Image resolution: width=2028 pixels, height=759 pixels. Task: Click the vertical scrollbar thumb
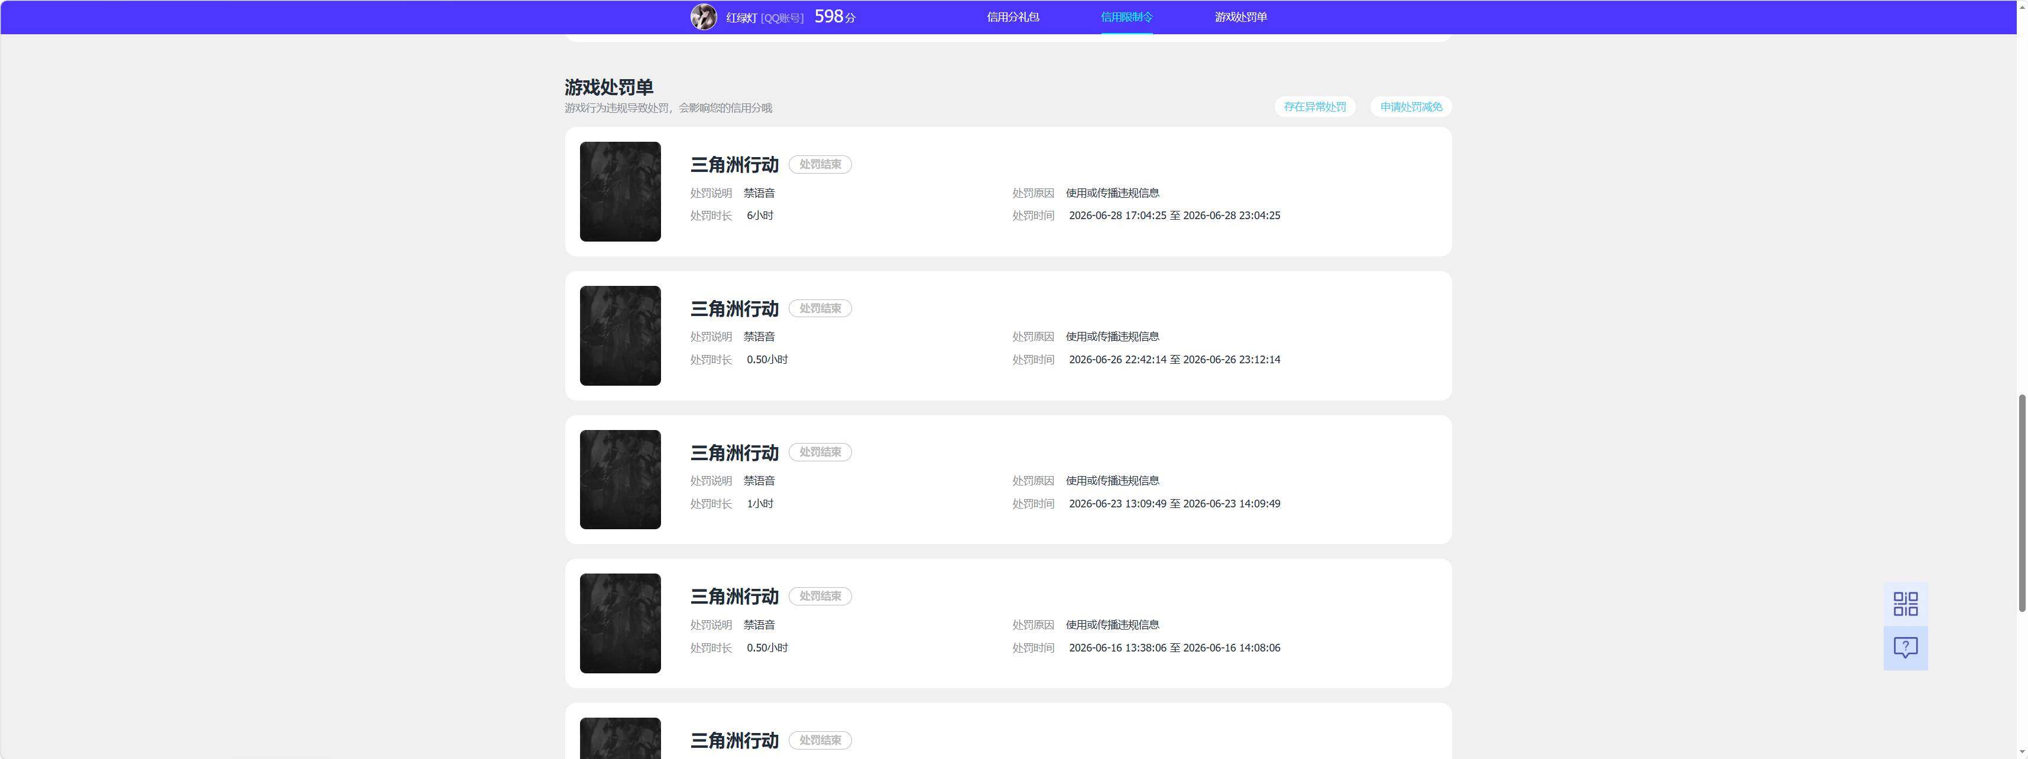[x=2021, y=503]
